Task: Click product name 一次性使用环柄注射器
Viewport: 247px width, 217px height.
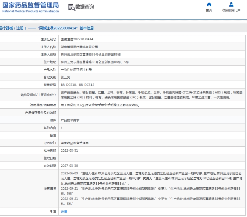Action: pyautogui.click(x=76, y=70)
